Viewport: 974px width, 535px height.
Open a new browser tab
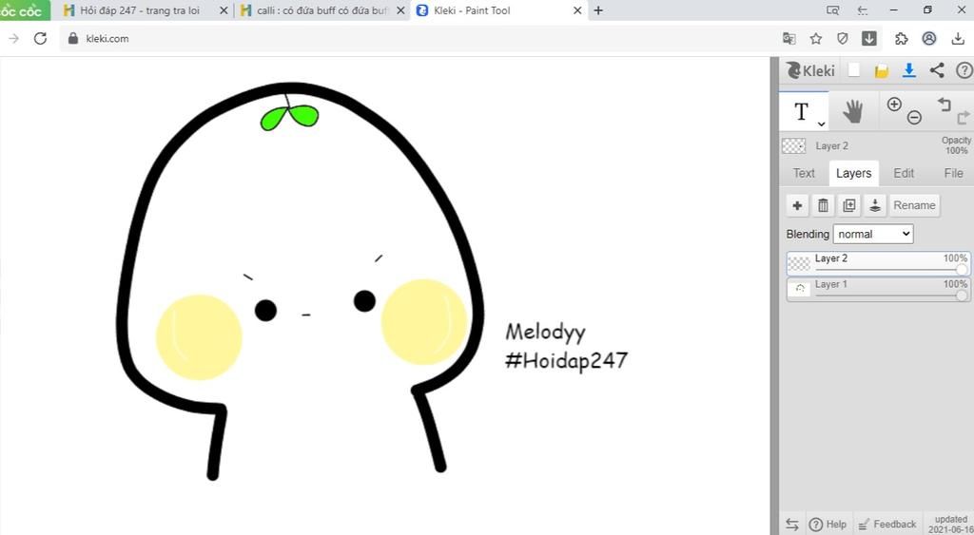click(598, 10)
